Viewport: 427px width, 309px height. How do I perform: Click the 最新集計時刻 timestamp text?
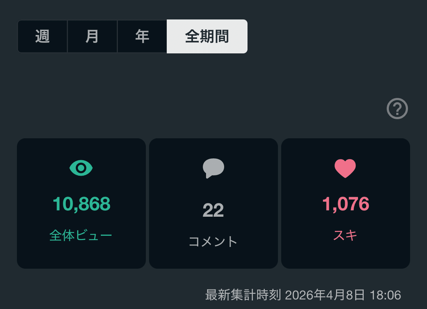coord(243,295)
